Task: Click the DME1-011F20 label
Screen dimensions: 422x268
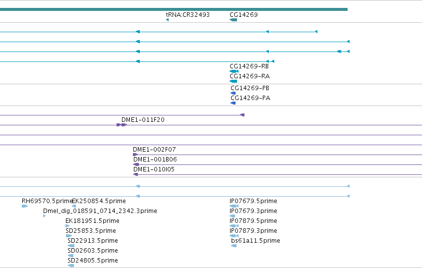Action: [x=143, y=120]
